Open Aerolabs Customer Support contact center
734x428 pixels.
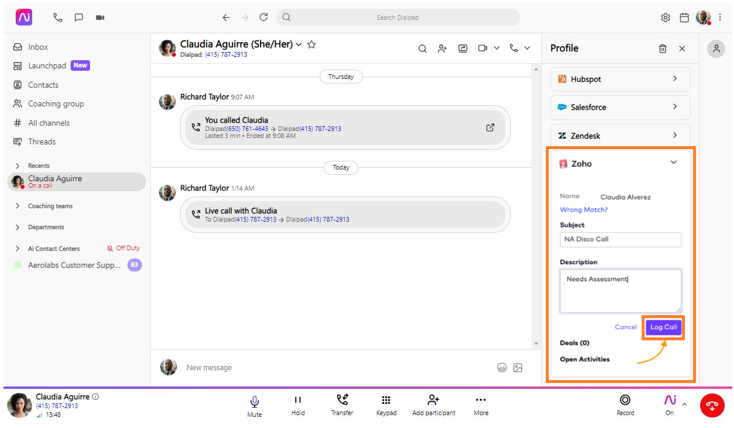coord(74,265)
